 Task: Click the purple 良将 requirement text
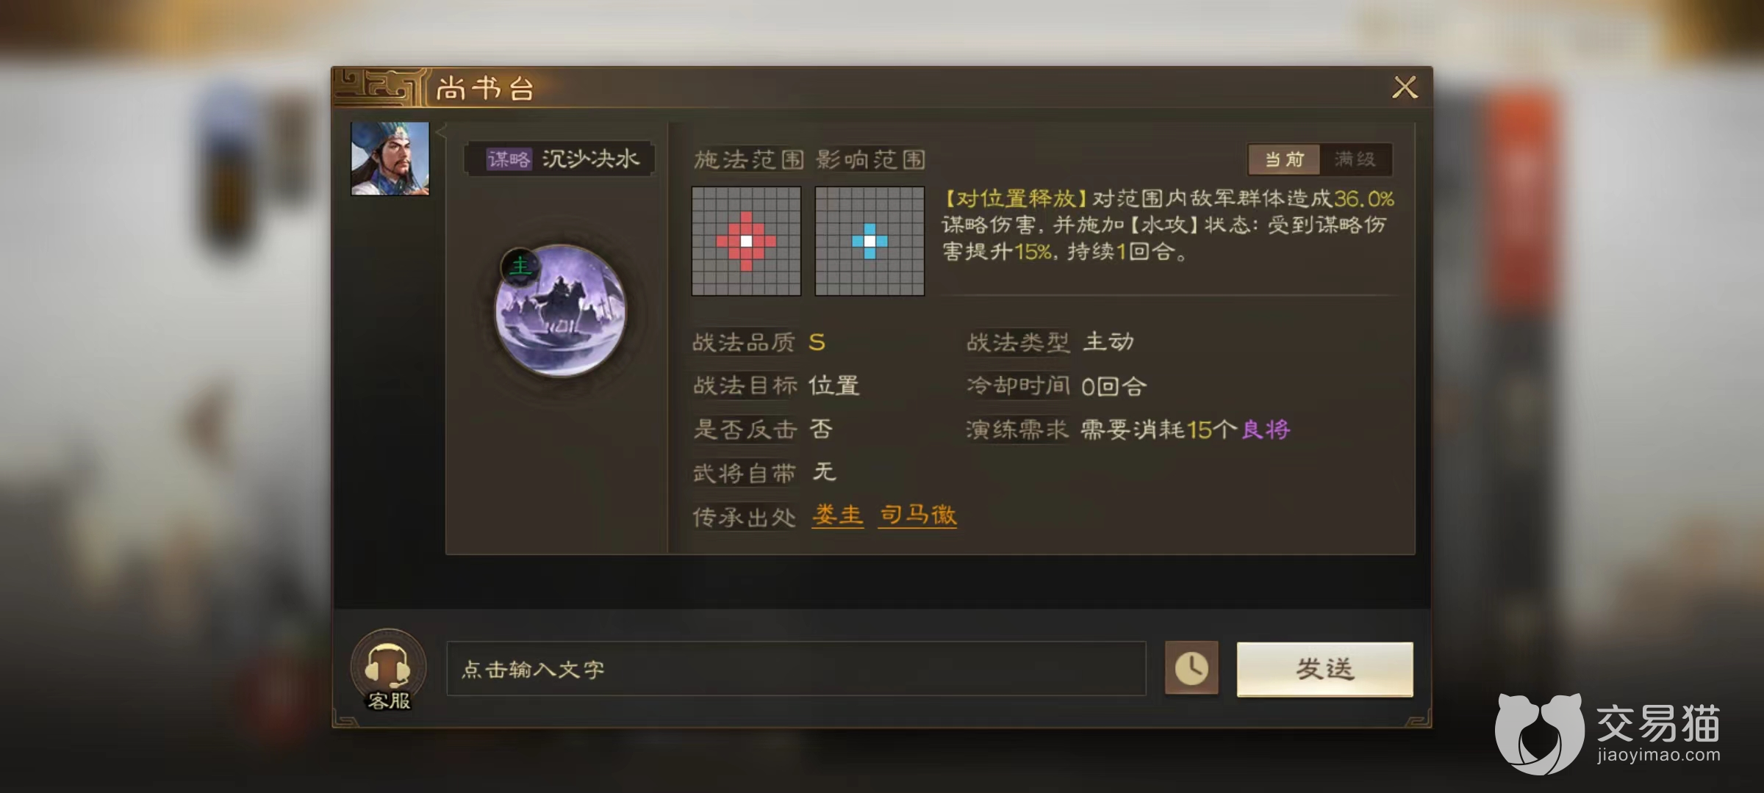(1266, 430)
